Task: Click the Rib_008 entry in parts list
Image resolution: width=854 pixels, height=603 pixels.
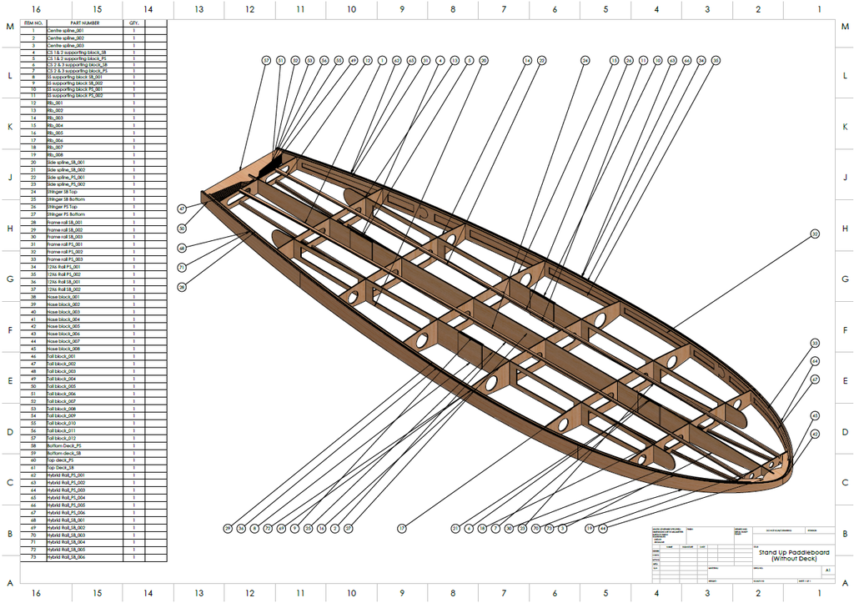Action: pos(56,155)
